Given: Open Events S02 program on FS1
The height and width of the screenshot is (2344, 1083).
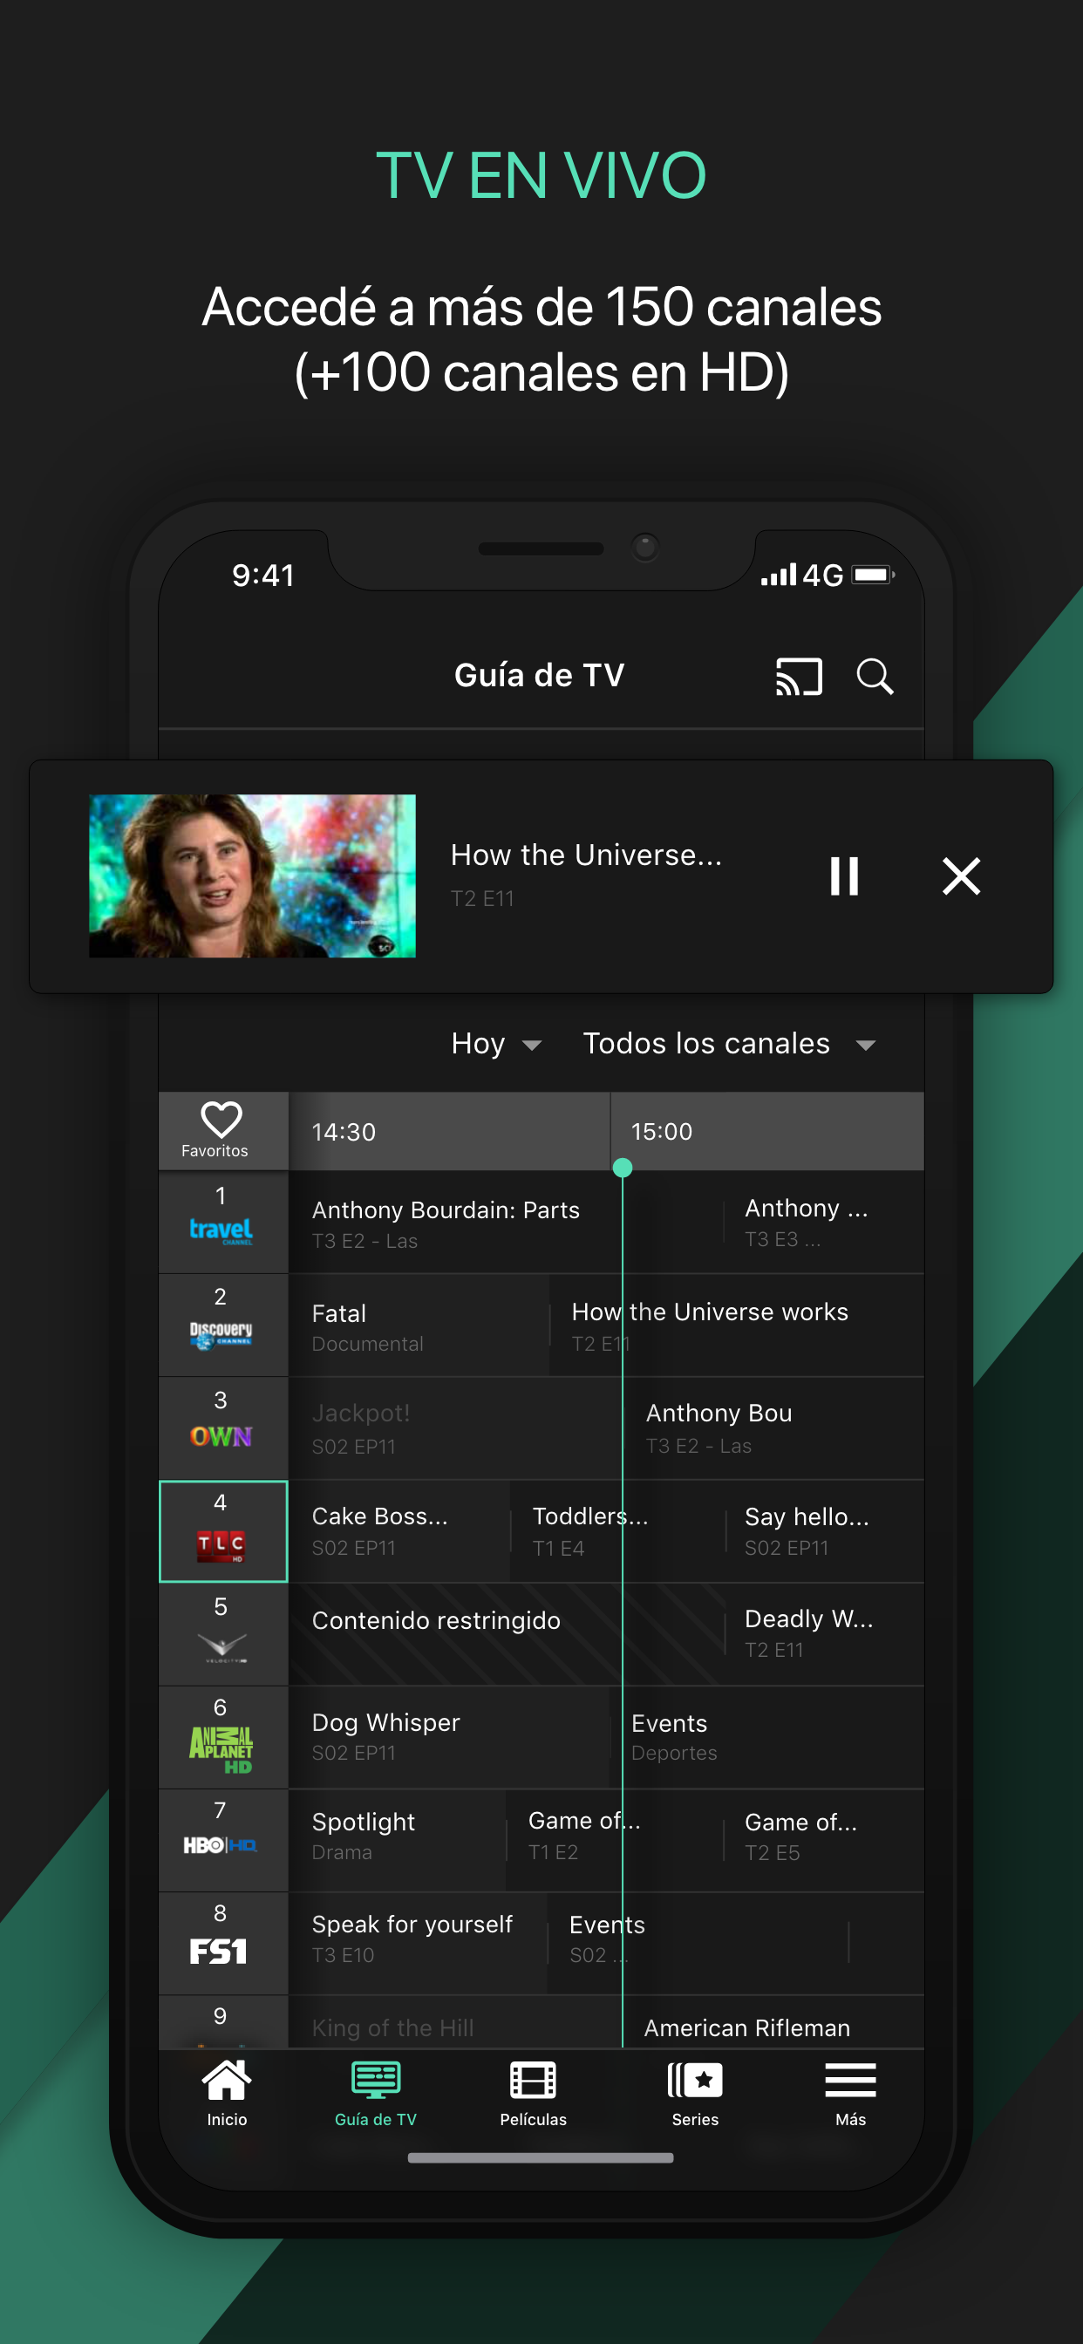Looking at the screenshot, I should coord(698,1943).
